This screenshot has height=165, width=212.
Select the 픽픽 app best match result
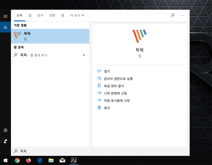(x=50, y=36)
